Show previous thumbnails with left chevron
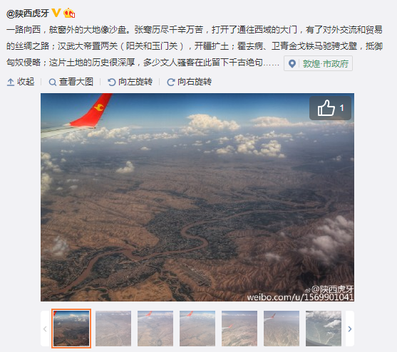397x352 pixels. click(x=45, y=329)
